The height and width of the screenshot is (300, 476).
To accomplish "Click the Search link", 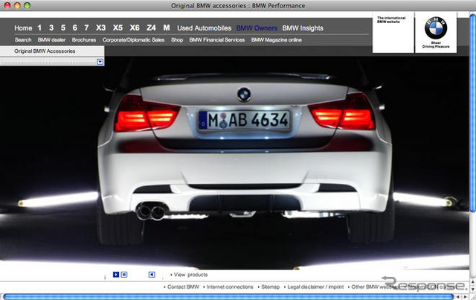I will coord(23,39).
